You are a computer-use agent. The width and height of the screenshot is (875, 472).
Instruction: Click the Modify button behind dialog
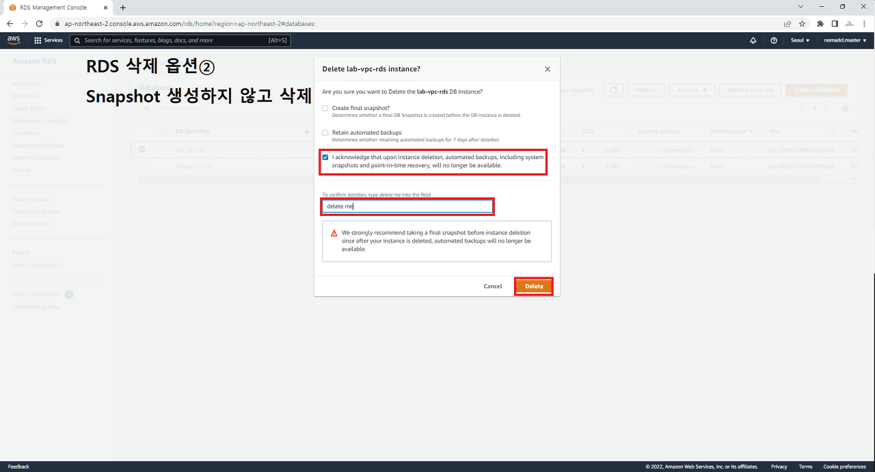[646, 89]
